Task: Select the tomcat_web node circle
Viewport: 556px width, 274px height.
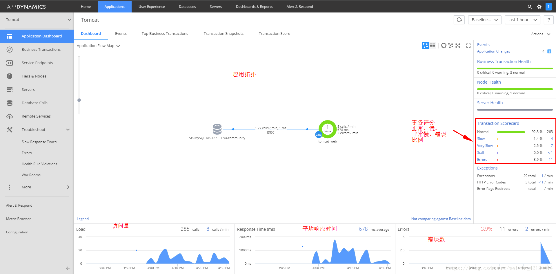Action: pos(328,129)
